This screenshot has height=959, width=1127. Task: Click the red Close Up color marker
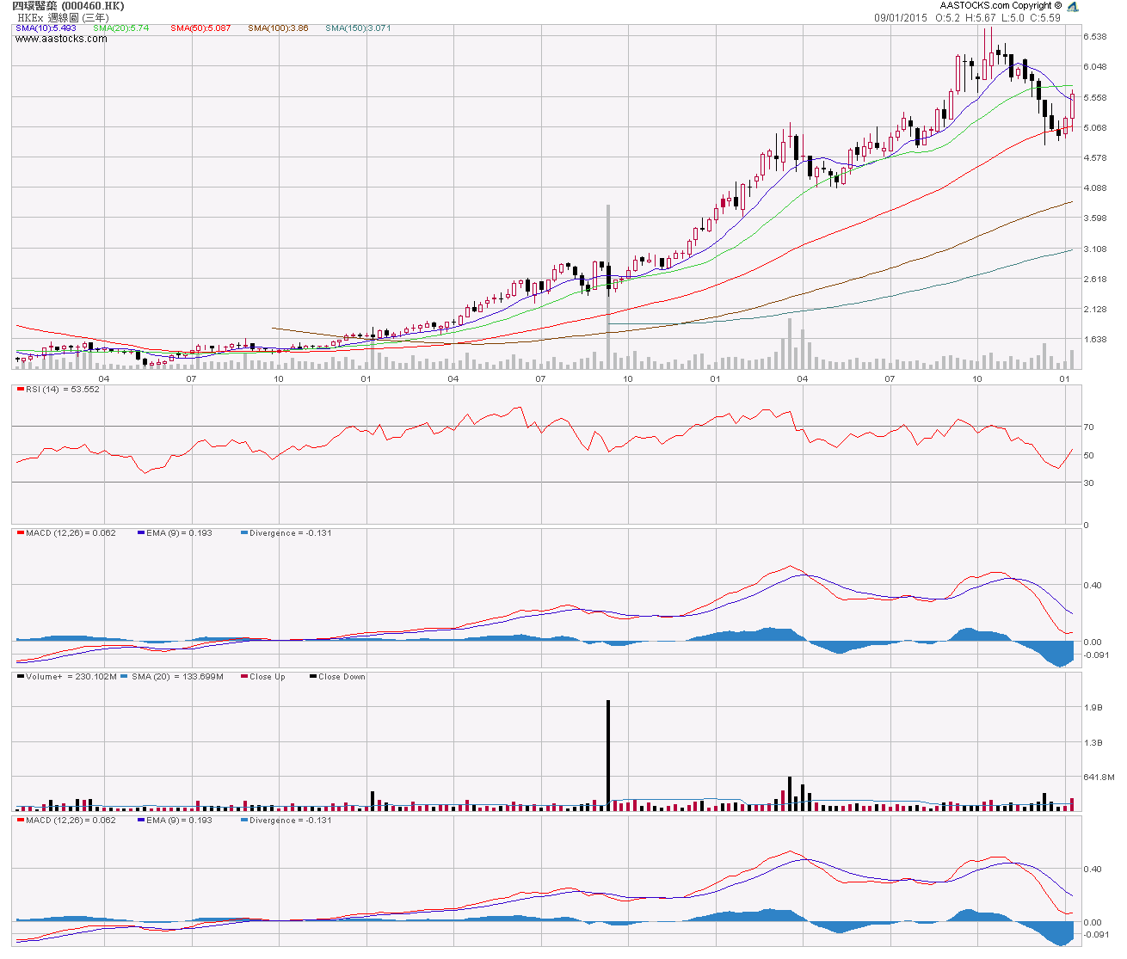pyautogui.click(x=244, y=677)
